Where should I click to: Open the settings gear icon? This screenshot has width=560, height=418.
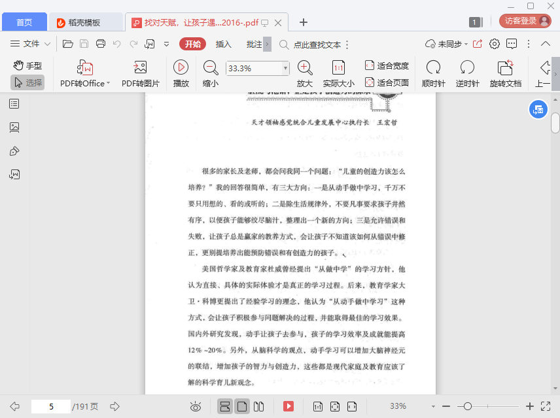[495, 44]
